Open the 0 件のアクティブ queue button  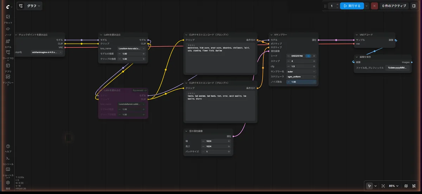(x=394, y=6)
